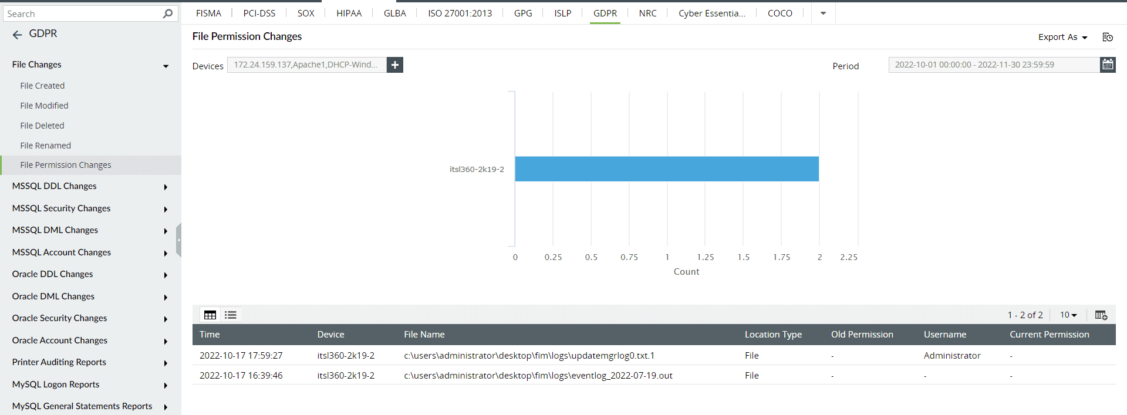
Task: Click the blue itsl360-2k19-2 chart bar
Action: pos(667,169)
